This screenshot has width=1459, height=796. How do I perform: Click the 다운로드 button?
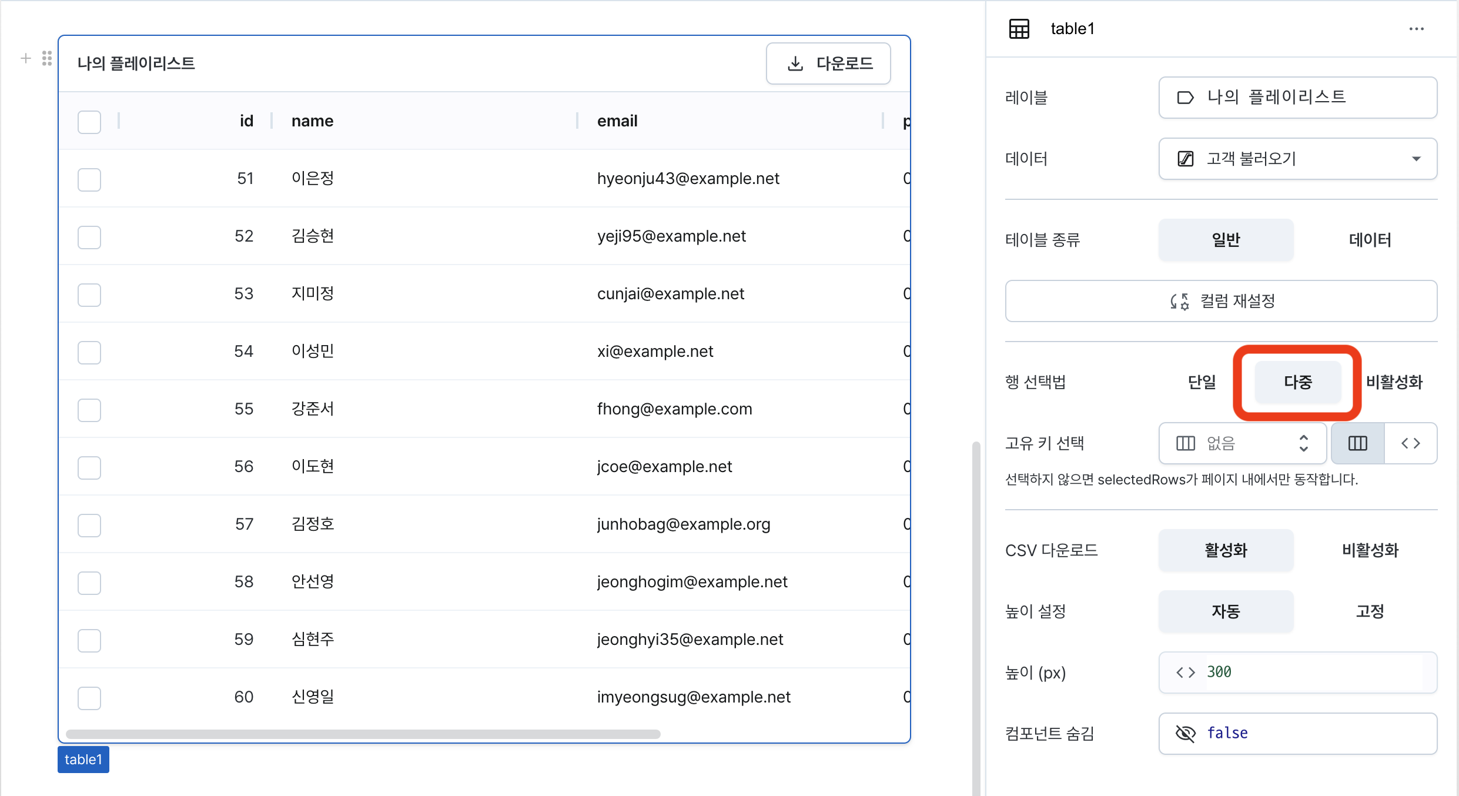(828, 63)
